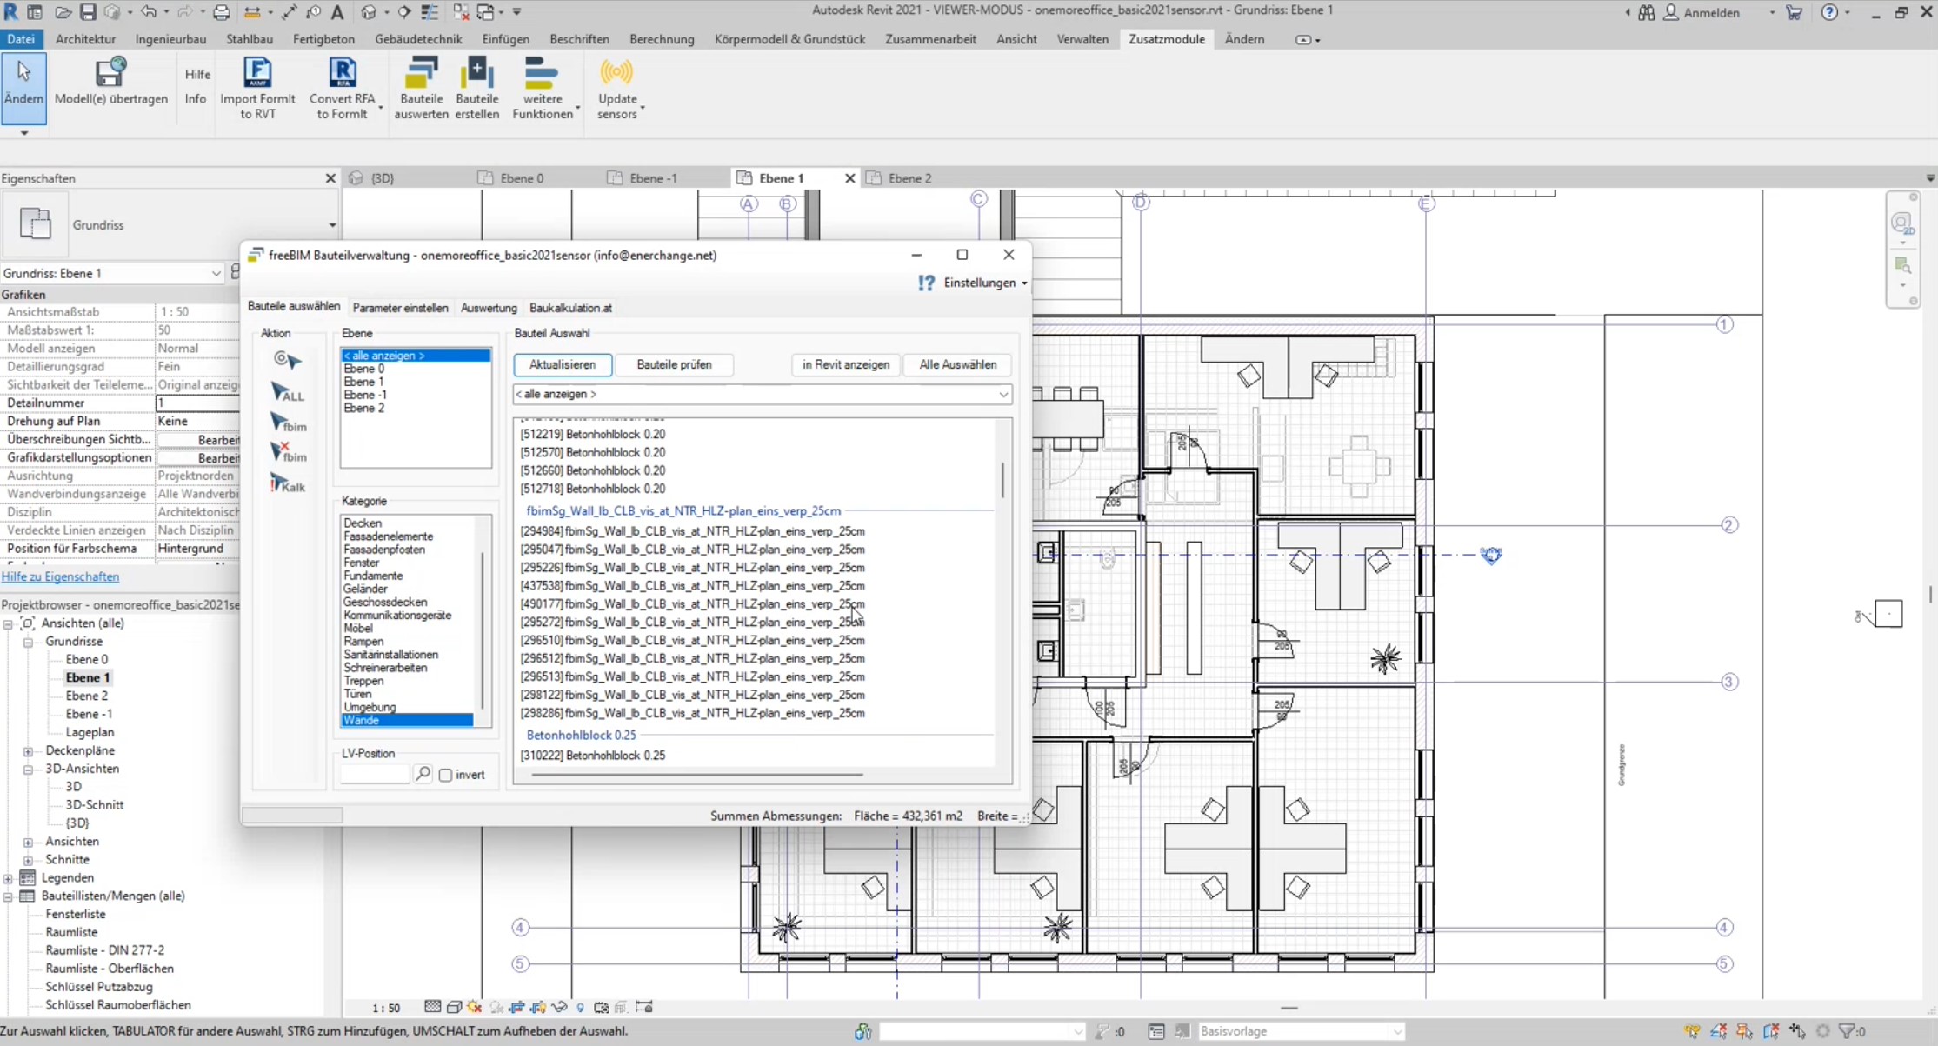Select '[295047] fbimSg_Wall' row in Bauteil list
The height and width of the screenshot is (1046, 1938).
(x=692, y=550)
